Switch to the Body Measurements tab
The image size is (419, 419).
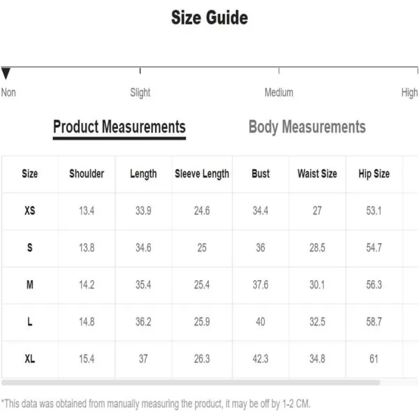point(307,126)
